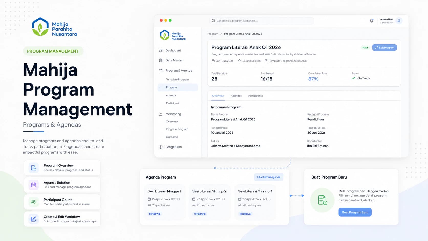The height and width of the screenshot is (241, 428).
Task: Click the Agenda Relation calendar icon
Action: point(34,185)
